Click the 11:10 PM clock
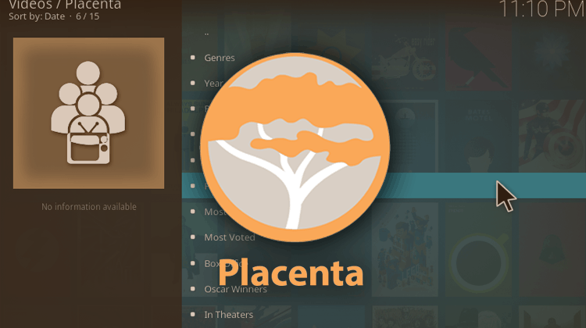This screenshot has width=586, height=328. pyautogui.click(x=542, y=9)
